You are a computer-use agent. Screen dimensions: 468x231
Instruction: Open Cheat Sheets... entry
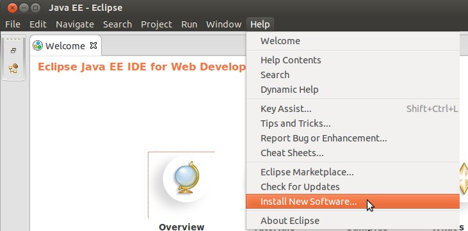pyautogui.click(x=353, y=153)
